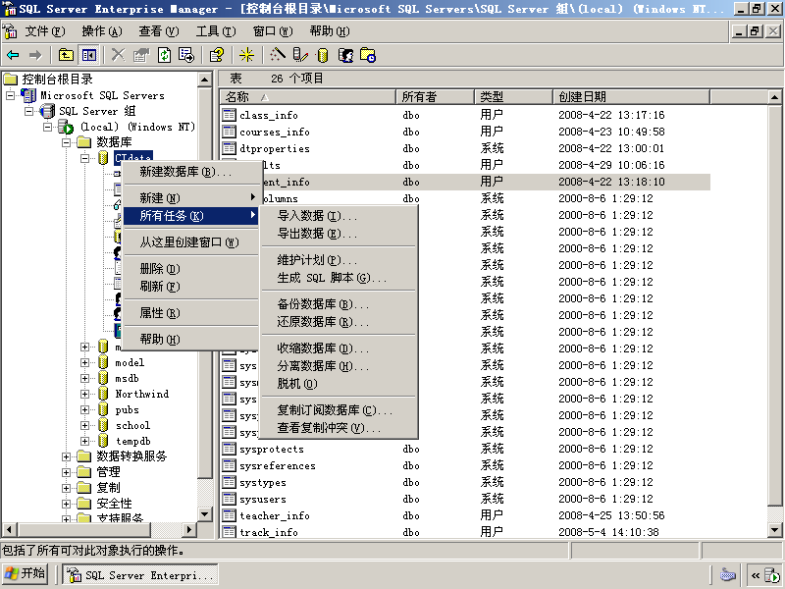Choose 脱机 from the submenu

(339, 383)
